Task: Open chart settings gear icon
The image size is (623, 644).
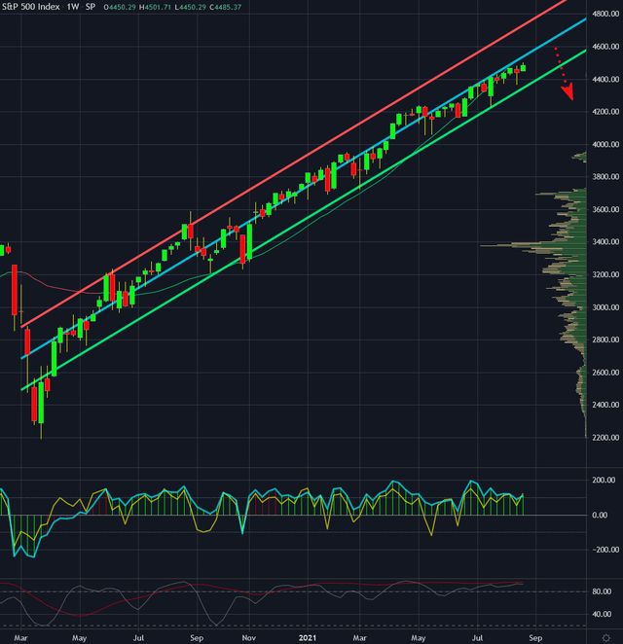Action: pyautogui.click(x=606, y=636)
